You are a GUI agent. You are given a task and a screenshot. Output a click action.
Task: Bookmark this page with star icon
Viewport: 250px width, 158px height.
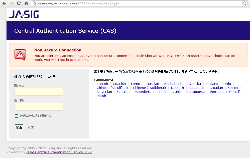click(x=244, y=3)
